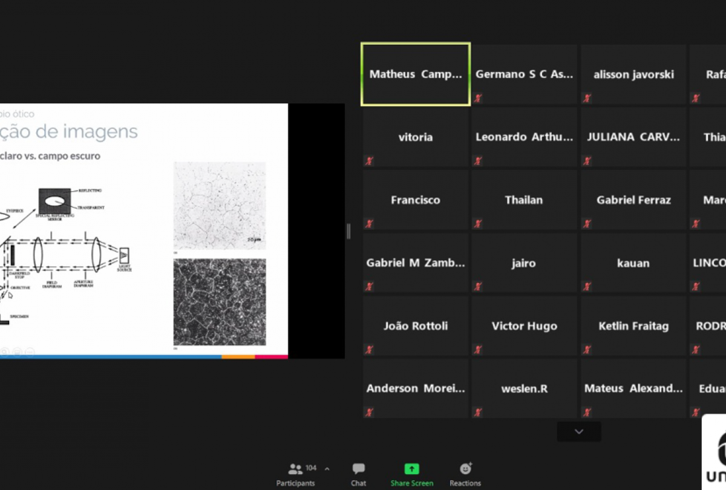This screenshot has height=490, width=726.
Task: Click muted mic icon on weslen.R's tile
Action: pos(478,413)
